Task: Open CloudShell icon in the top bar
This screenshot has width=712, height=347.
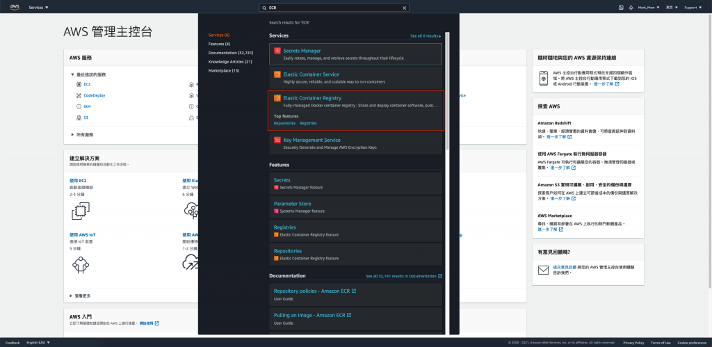Action: 621,8
